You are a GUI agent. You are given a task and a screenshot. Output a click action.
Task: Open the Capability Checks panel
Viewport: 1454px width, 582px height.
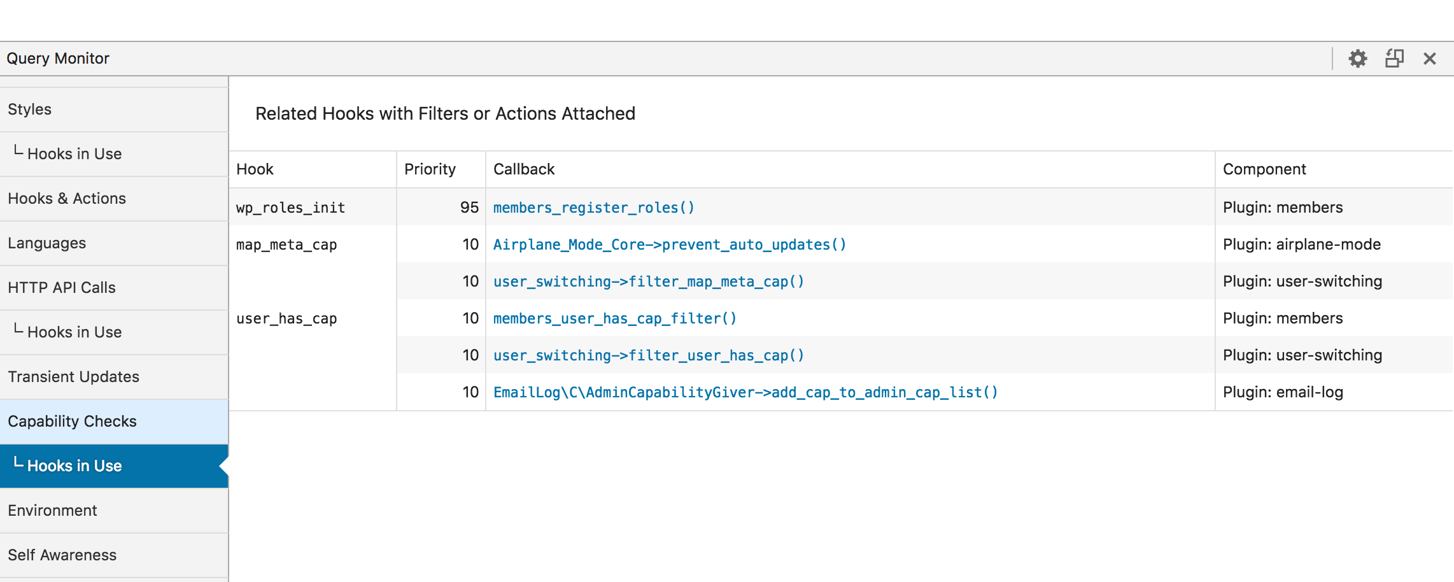[114, 422]
